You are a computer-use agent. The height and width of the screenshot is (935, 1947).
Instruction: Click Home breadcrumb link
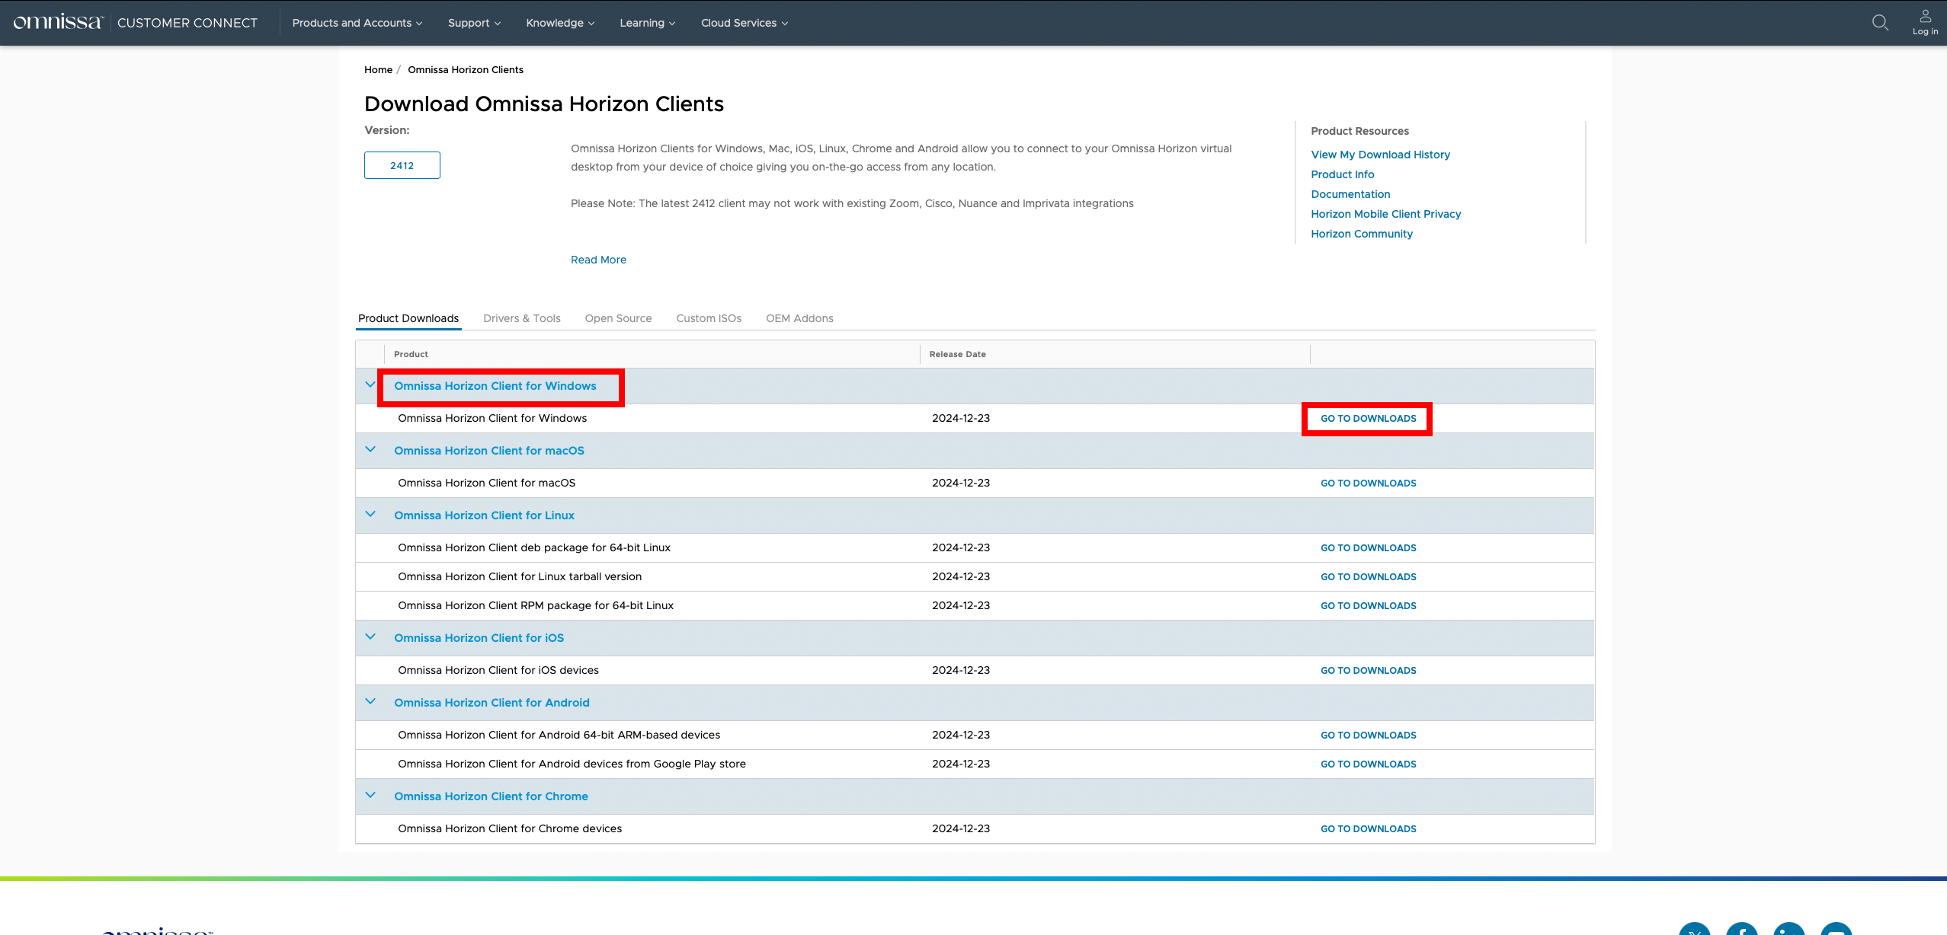click(378, 69)
